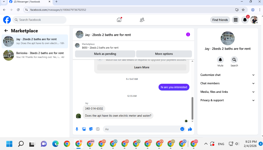Open conversation information purple icon

(188, 34)
